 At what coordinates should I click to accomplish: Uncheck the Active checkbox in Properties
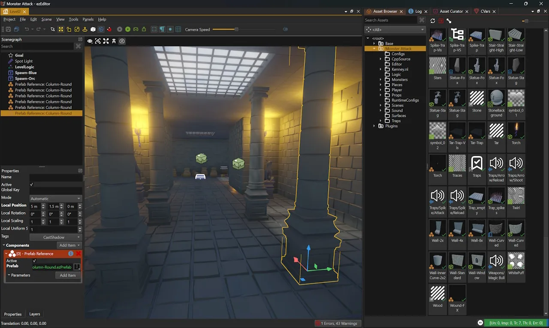[32, 183]
